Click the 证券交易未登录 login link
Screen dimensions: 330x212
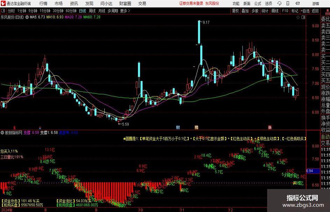click(x=191, y=3)
